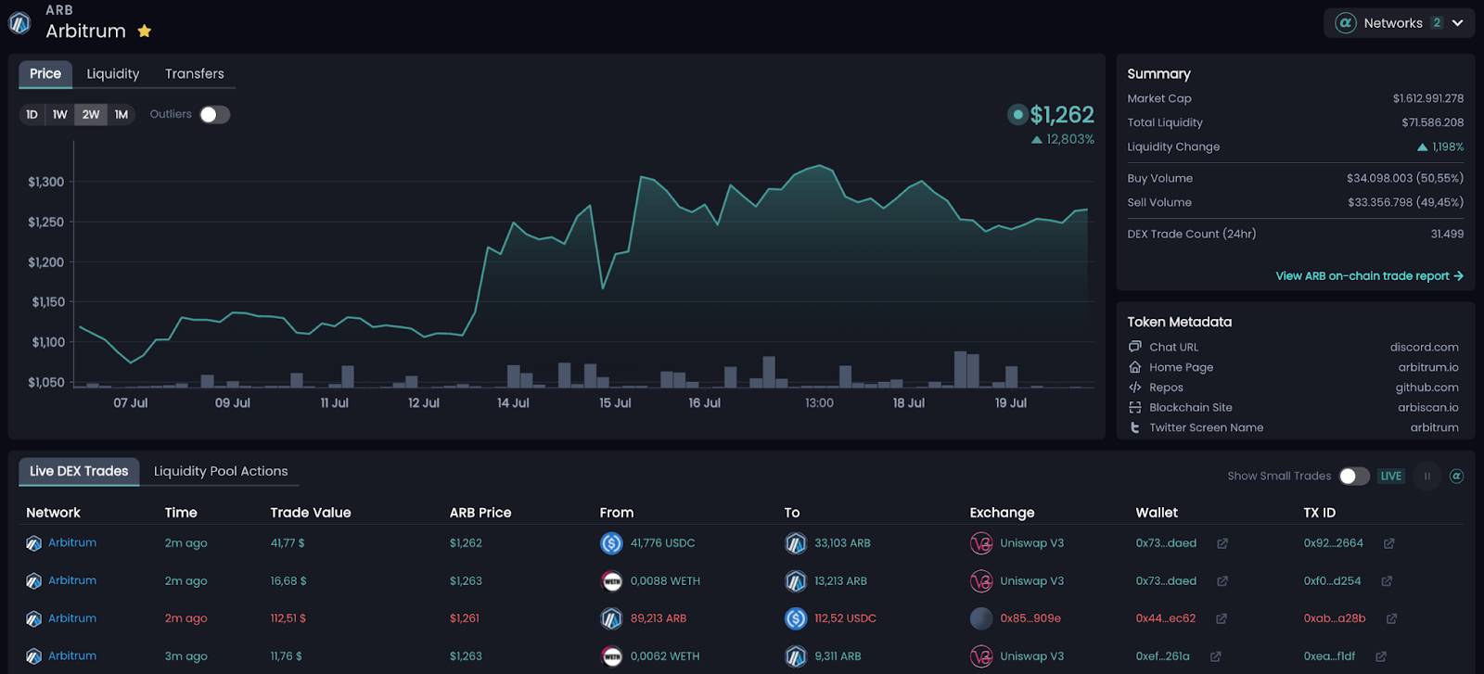
Task: Click ARB token icon beside 13,213 ARB
Action: coord(796,581)
